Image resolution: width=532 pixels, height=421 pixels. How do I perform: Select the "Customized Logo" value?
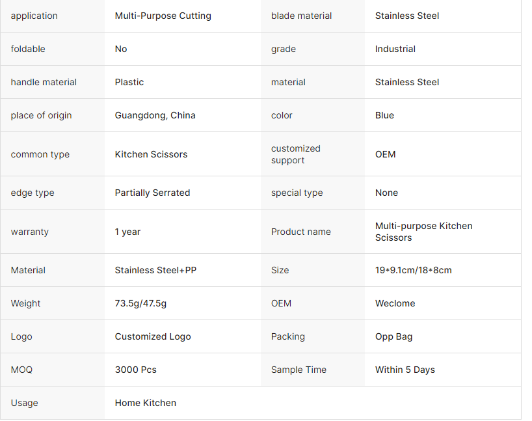tap(153, 336)
